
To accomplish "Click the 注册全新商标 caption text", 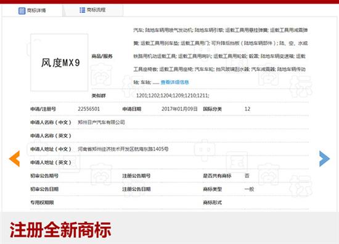I will [x=60, y=230].
